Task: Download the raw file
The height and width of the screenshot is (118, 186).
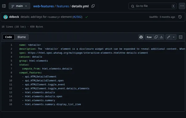Action: (x=161, y=37)
